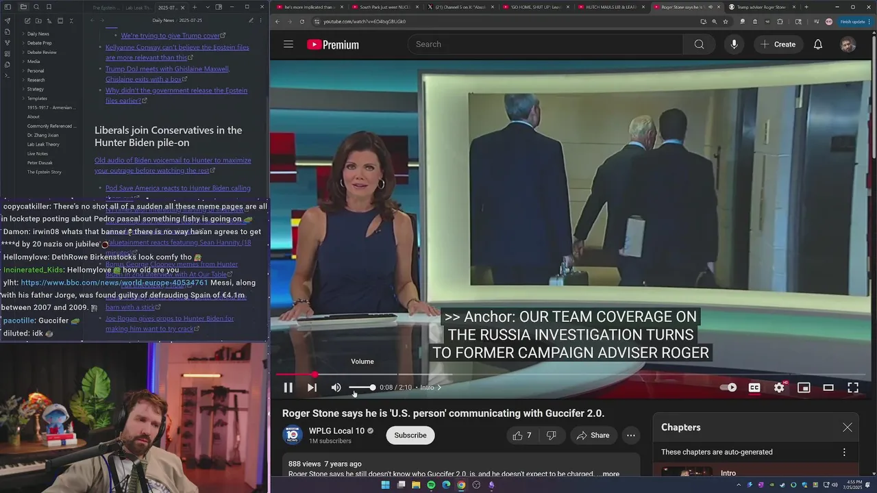Mute the video with speaker icon
This screenshot has width=877, height=493.
coord(336,388)
